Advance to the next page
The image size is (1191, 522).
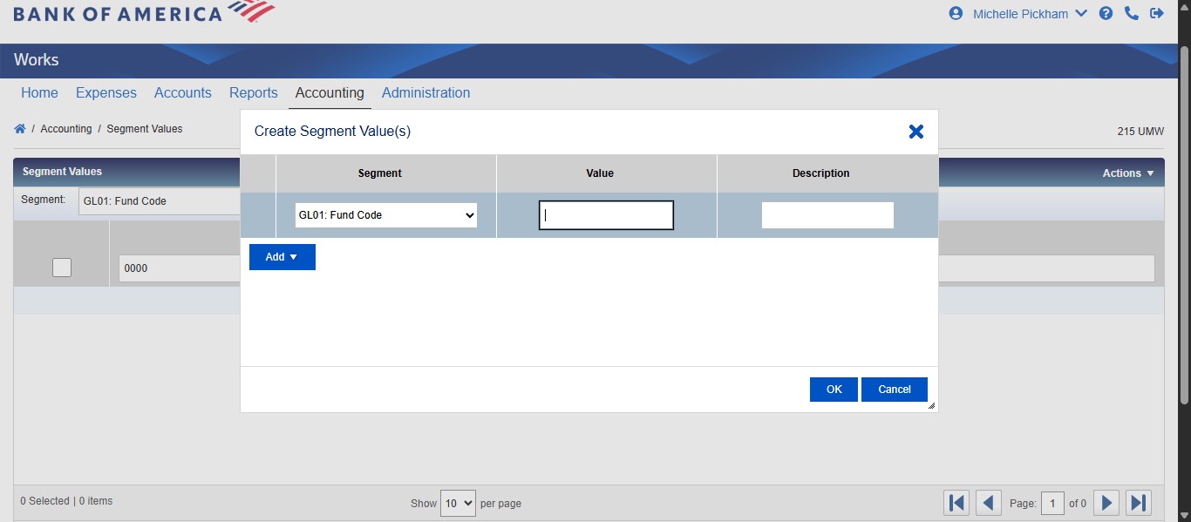(1106, 502)
